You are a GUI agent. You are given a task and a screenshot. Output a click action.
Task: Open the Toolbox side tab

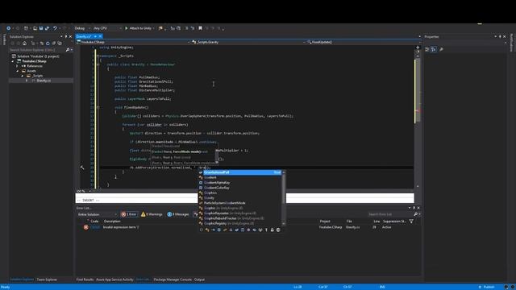(x=4, y=39)
